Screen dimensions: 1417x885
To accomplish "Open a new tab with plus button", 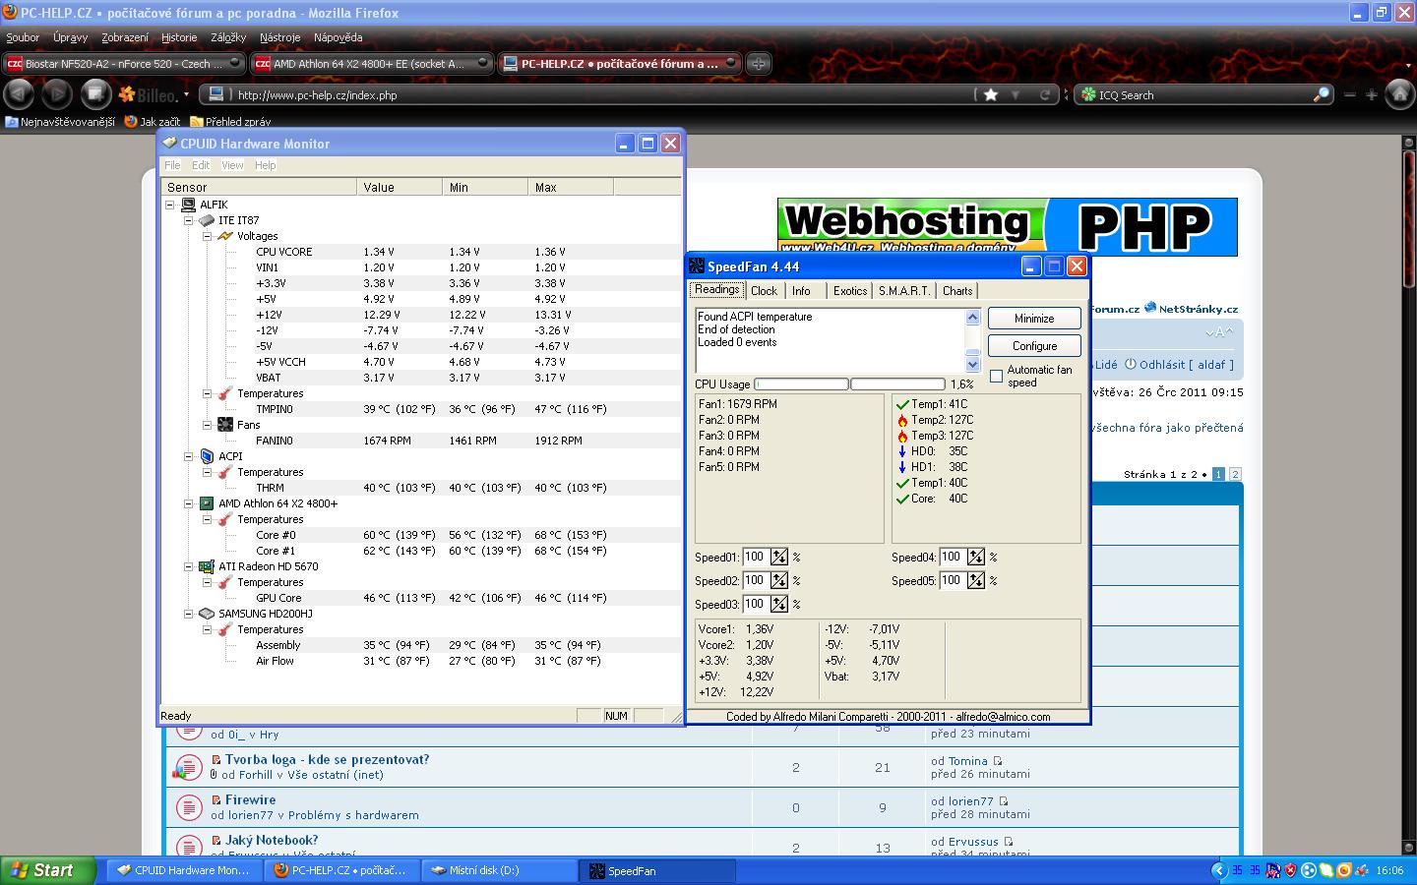I will point(759,64).
